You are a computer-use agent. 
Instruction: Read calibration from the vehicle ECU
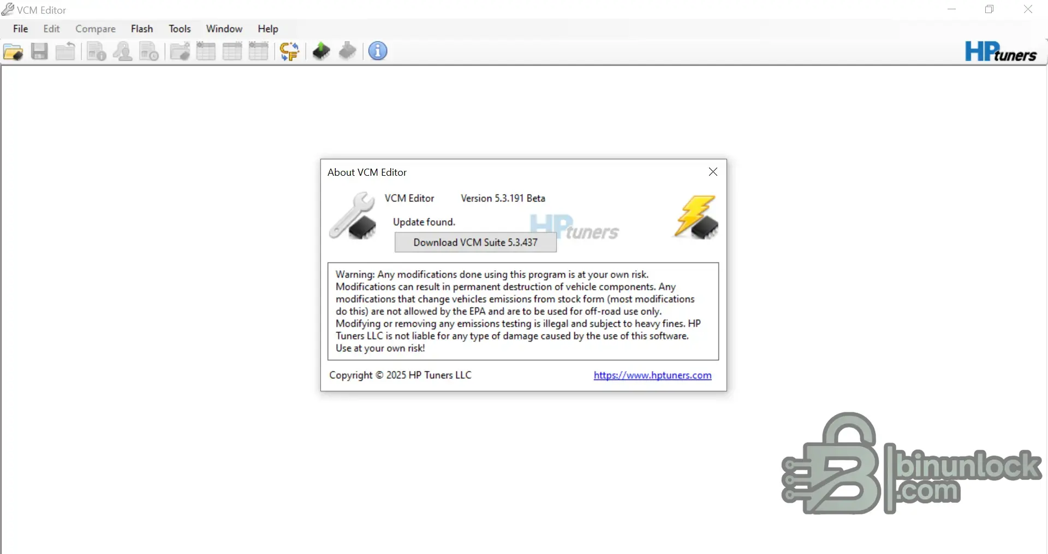[x=320, y=51]
